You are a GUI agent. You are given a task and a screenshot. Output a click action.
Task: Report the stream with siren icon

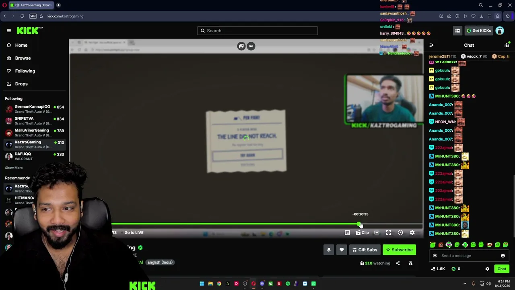click(410, 263)
